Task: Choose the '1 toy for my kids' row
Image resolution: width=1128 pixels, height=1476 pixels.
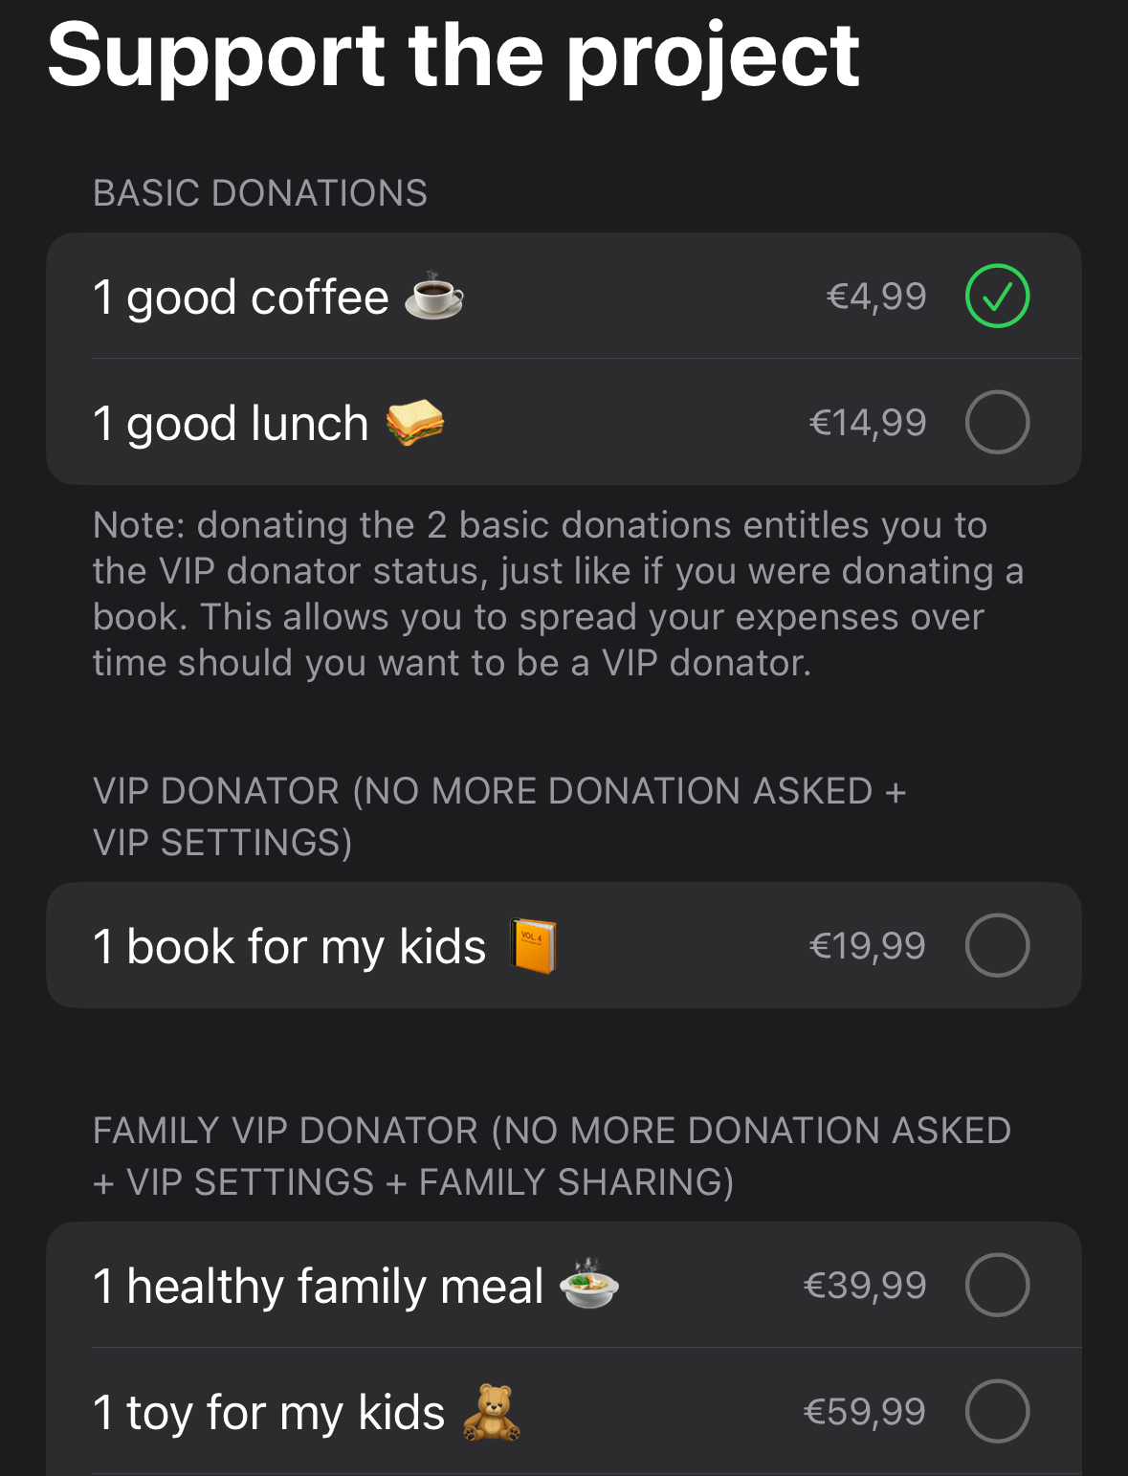Action: (564, 1411)
